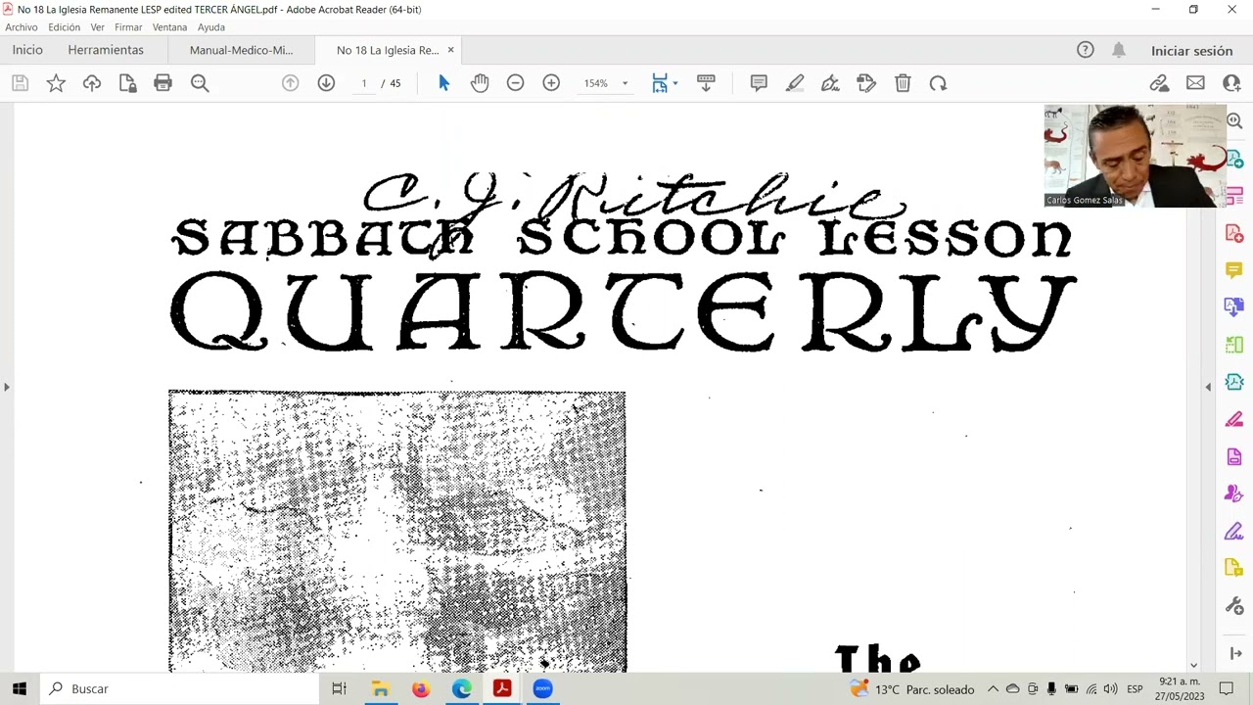Open File Explorer from the taskbar

(x=380, y=688)
